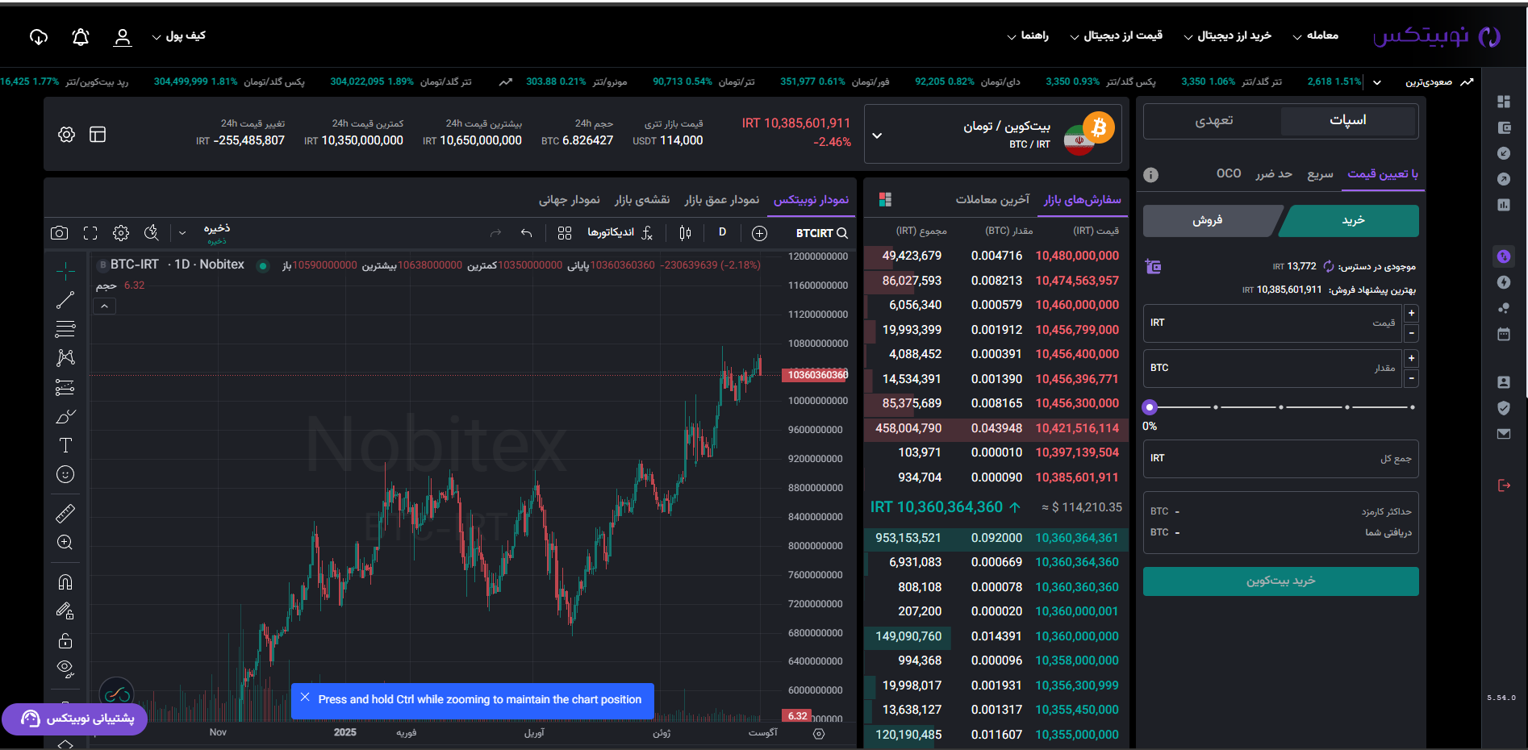Open the آخرین معاملات tab
The width and height of the screenshot is (1528, 750).
993,199
